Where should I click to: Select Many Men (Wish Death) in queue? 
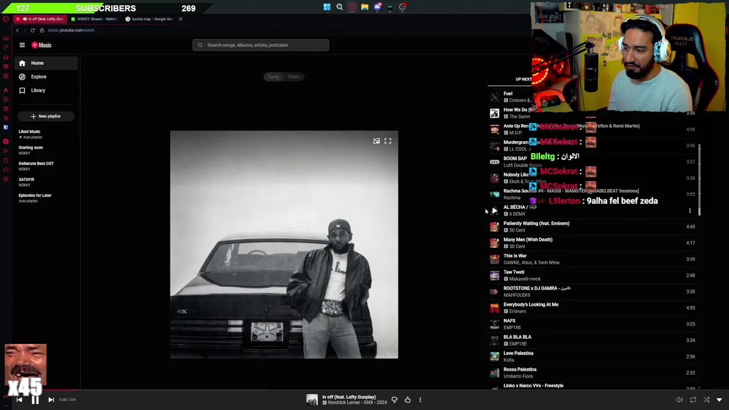593,243
